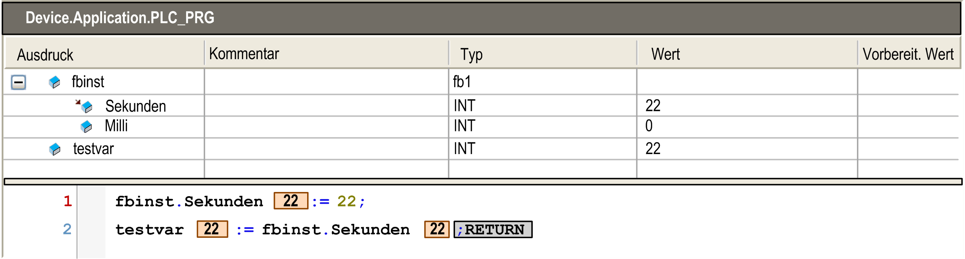Click inline monitoring value in code line 1
The height and width of the screenshot is (259, 965).
point(291,201)
